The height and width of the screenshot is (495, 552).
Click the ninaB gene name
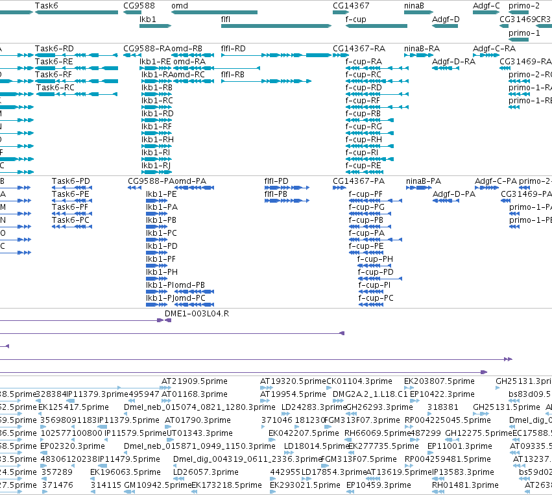point(414,6)
